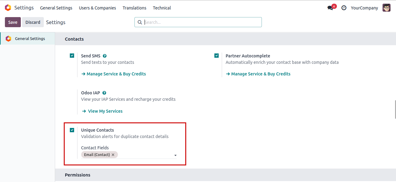Open the conversations chat icon

[330, 8]
